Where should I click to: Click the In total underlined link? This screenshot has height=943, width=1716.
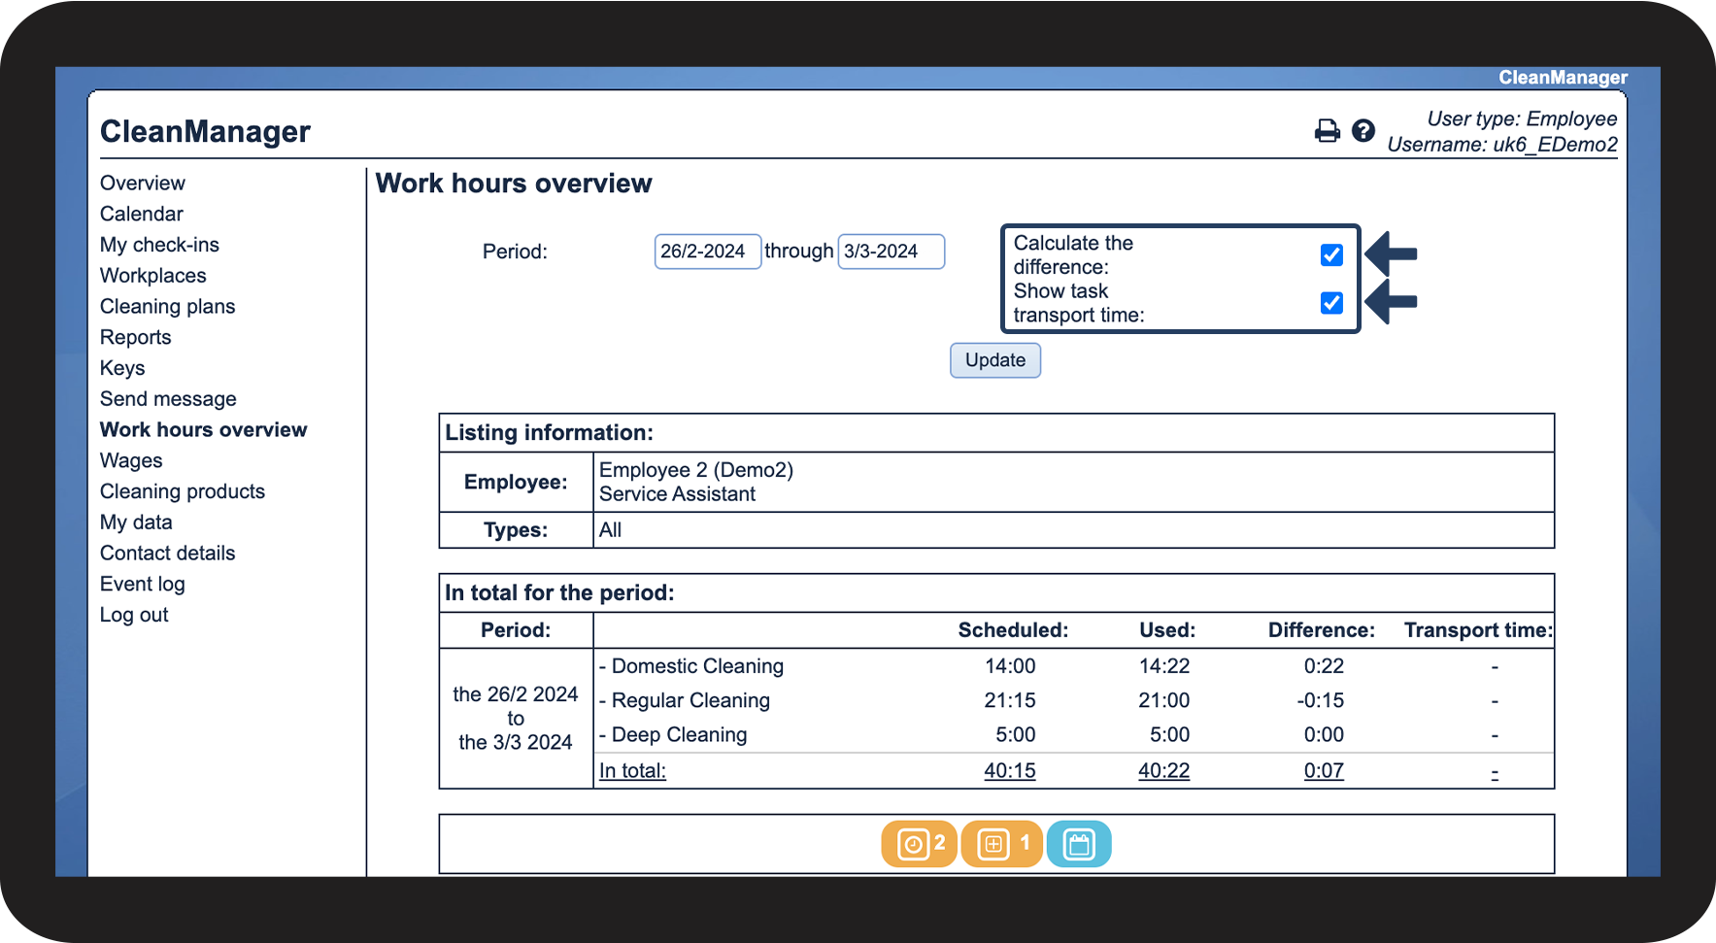632,771
